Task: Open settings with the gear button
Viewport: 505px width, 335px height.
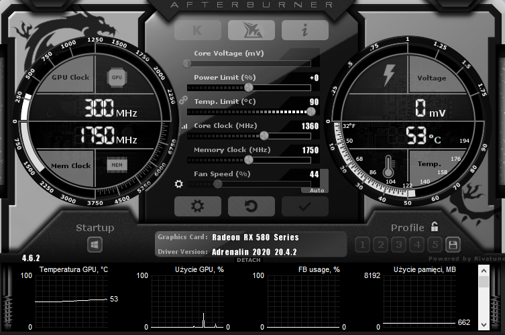Action: [x=198, y=206]
